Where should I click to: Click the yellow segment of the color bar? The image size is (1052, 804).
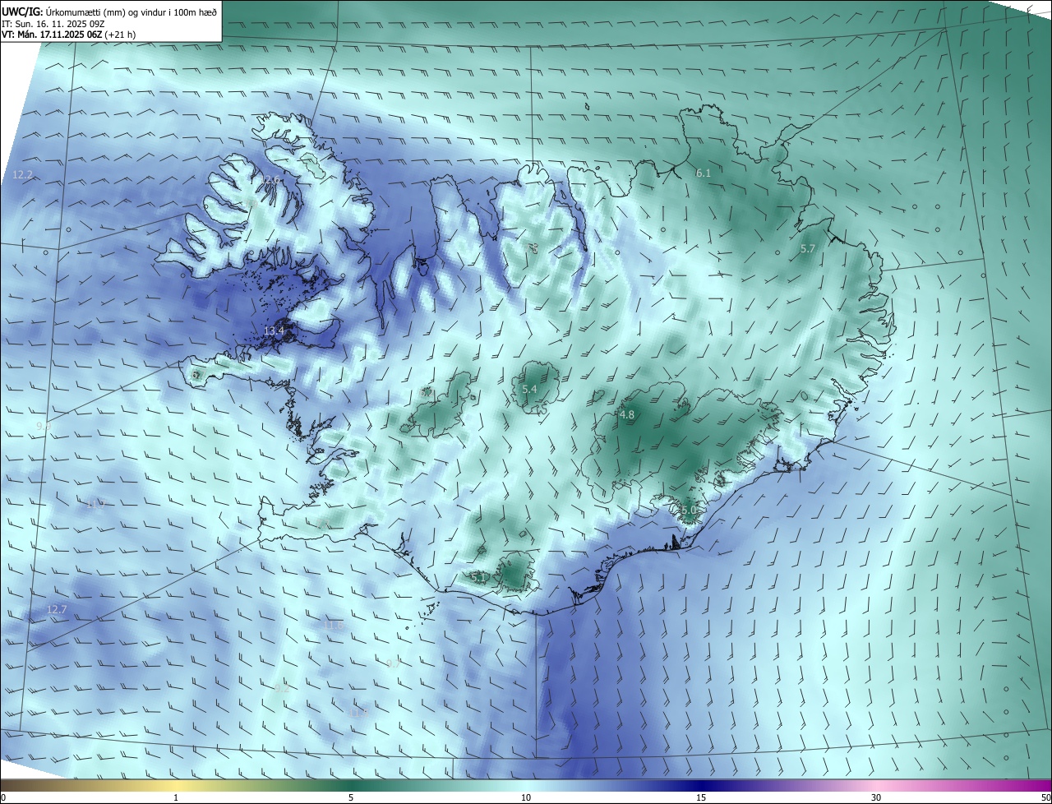click(x=176, y=786)
